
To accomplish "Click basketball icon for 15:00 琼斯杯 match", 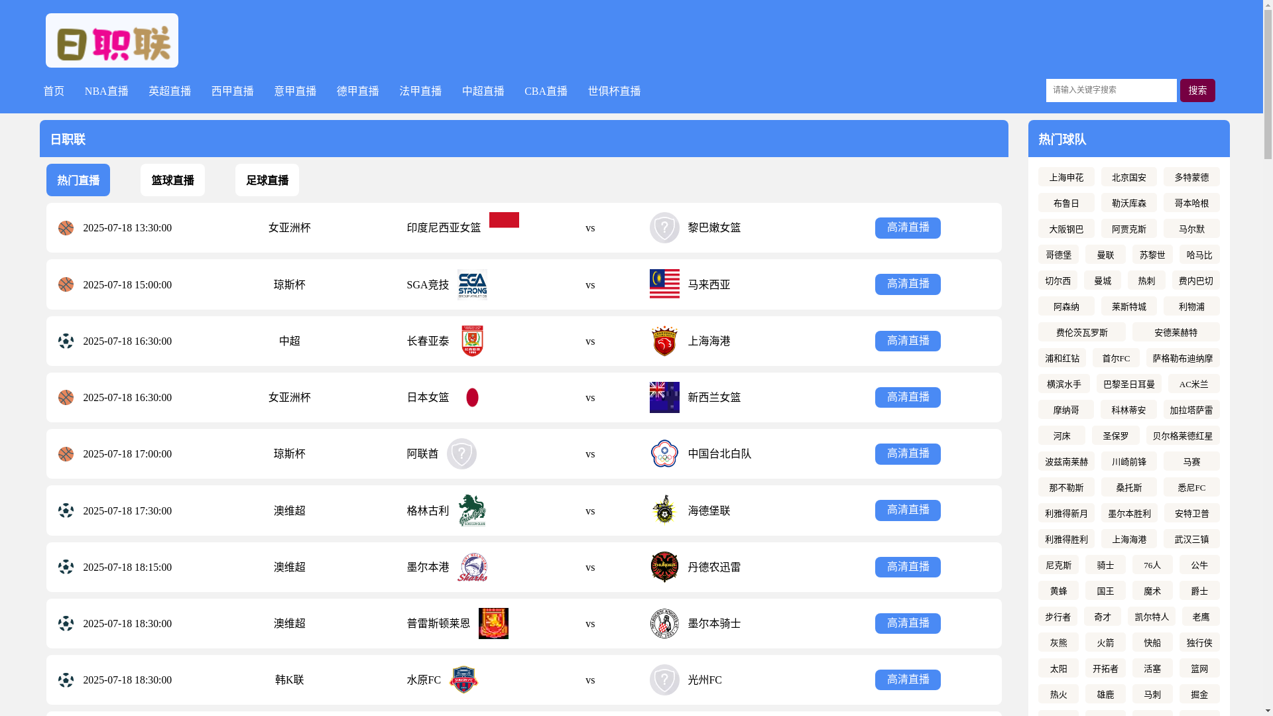I will [66, 284].
